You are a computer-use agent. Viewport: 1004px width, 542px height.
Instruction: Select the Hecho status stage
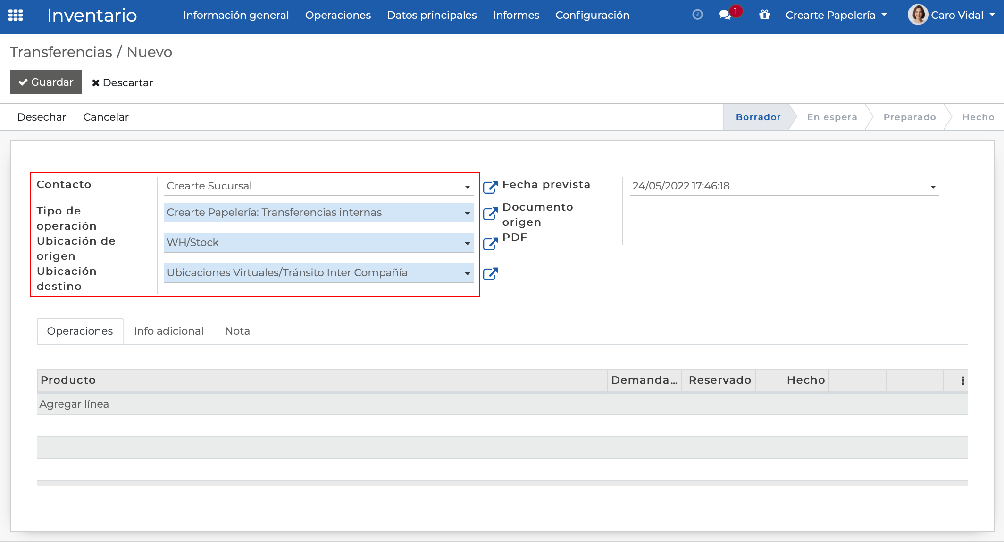pos(978,117)
